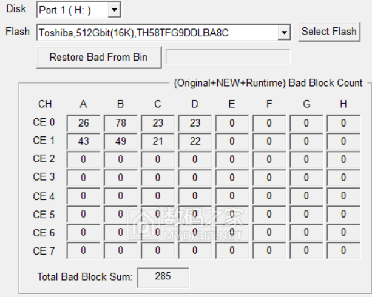
Task: Click the Total Bad Block Sum field
Action: point(163,277)
